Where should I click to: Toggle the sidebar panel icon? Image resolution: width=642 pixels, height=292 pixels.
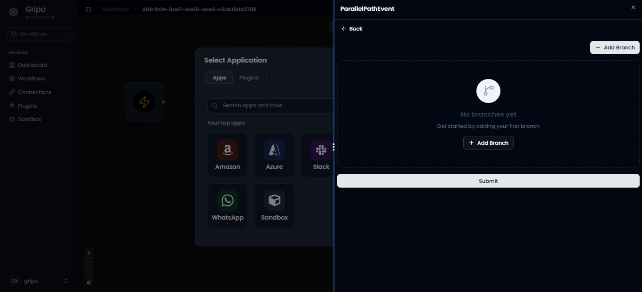(88, 9)
